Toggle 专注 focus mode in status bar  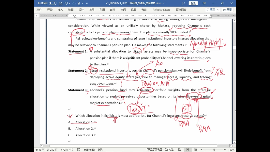tap(169, 149)
